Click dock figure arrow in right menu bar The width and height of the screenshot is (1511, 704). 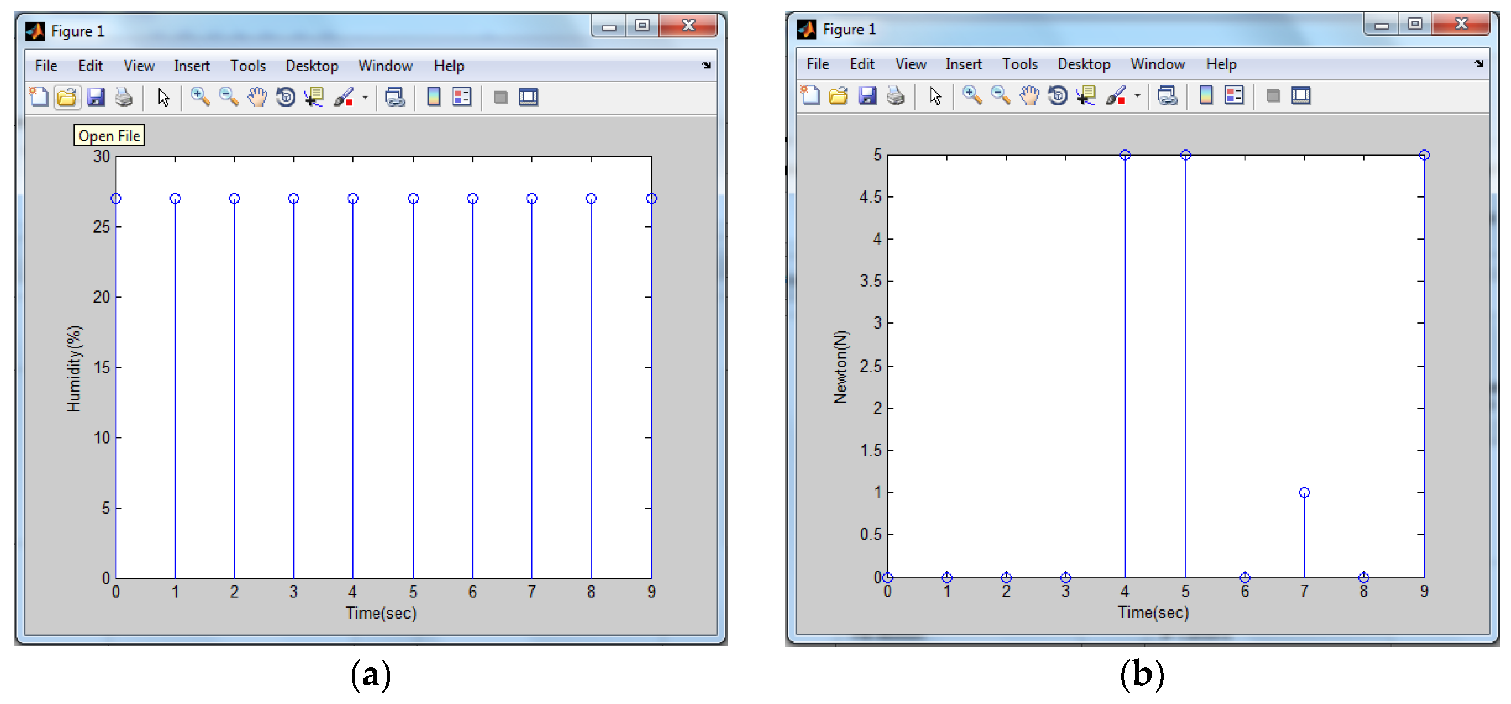point(1479,64)
